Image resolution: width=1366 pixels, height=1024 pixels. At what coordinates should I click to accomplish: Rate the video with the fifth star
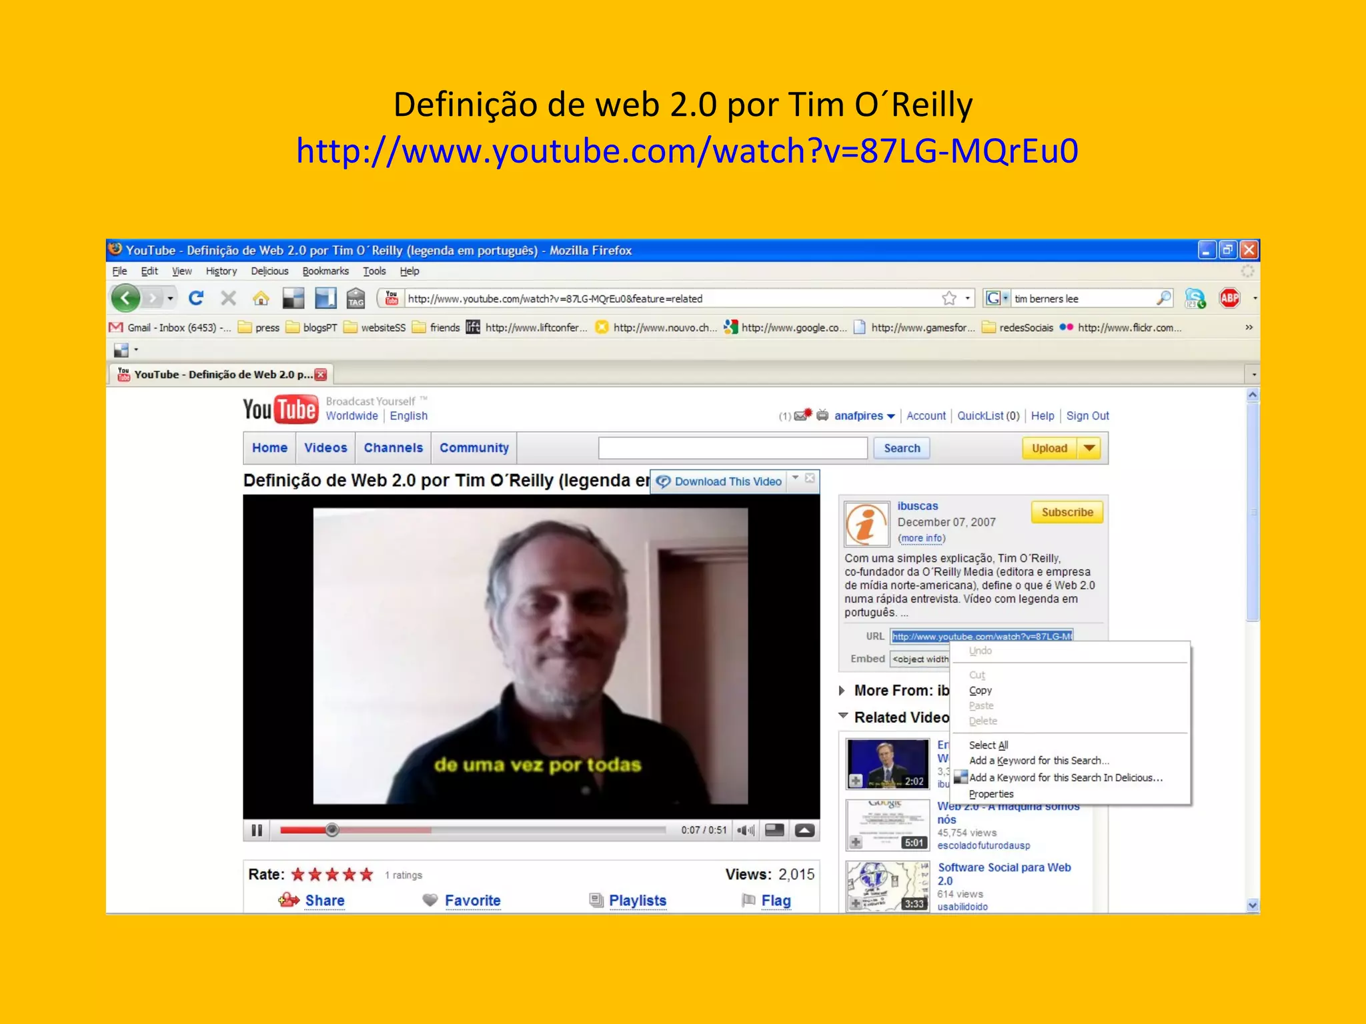pos(366,874)
